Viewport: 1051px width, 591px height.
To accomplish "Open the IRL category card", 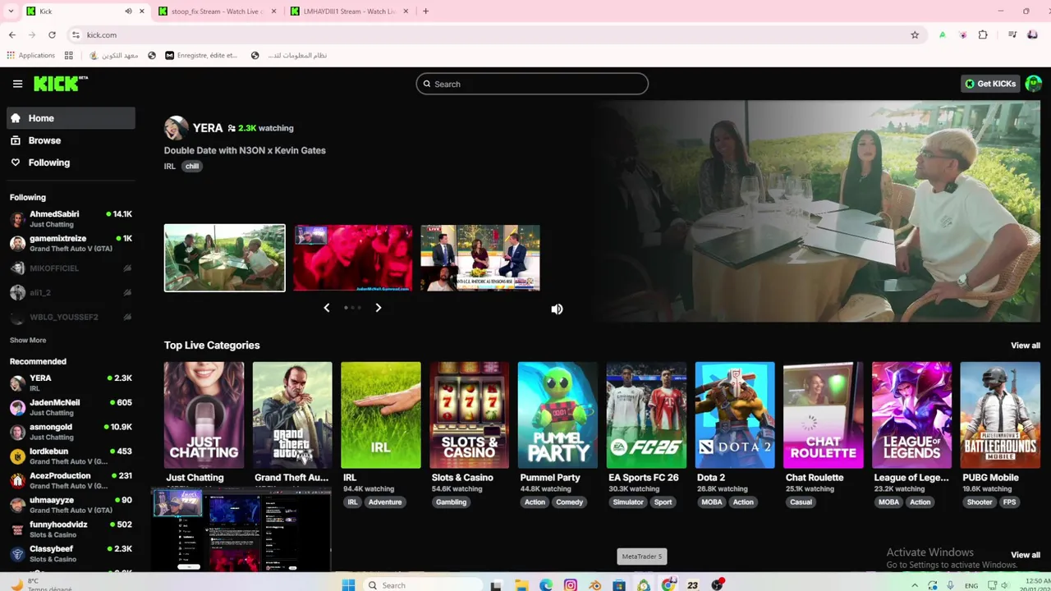I will [x=381, y=415].
